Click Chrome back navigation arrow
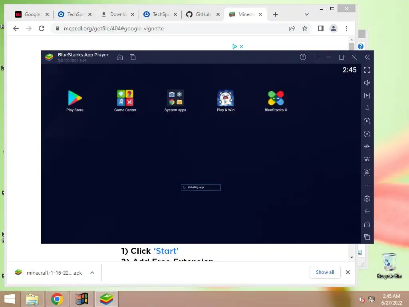409x307 pixels. (x=16, y=28)
